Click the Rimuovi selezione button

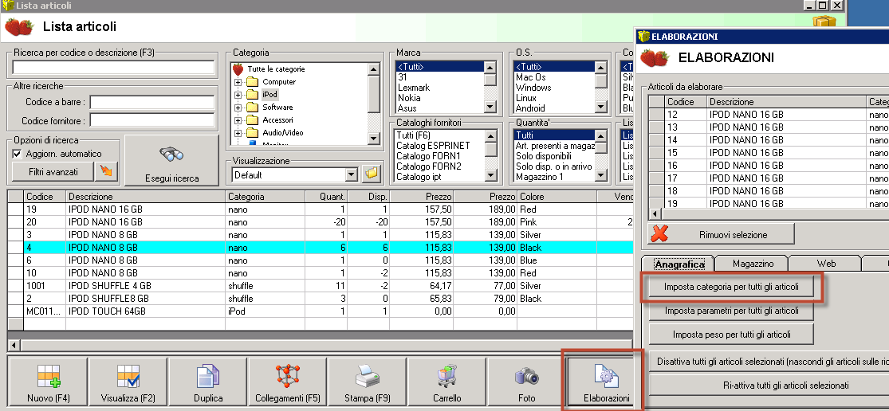click(721, 235)
